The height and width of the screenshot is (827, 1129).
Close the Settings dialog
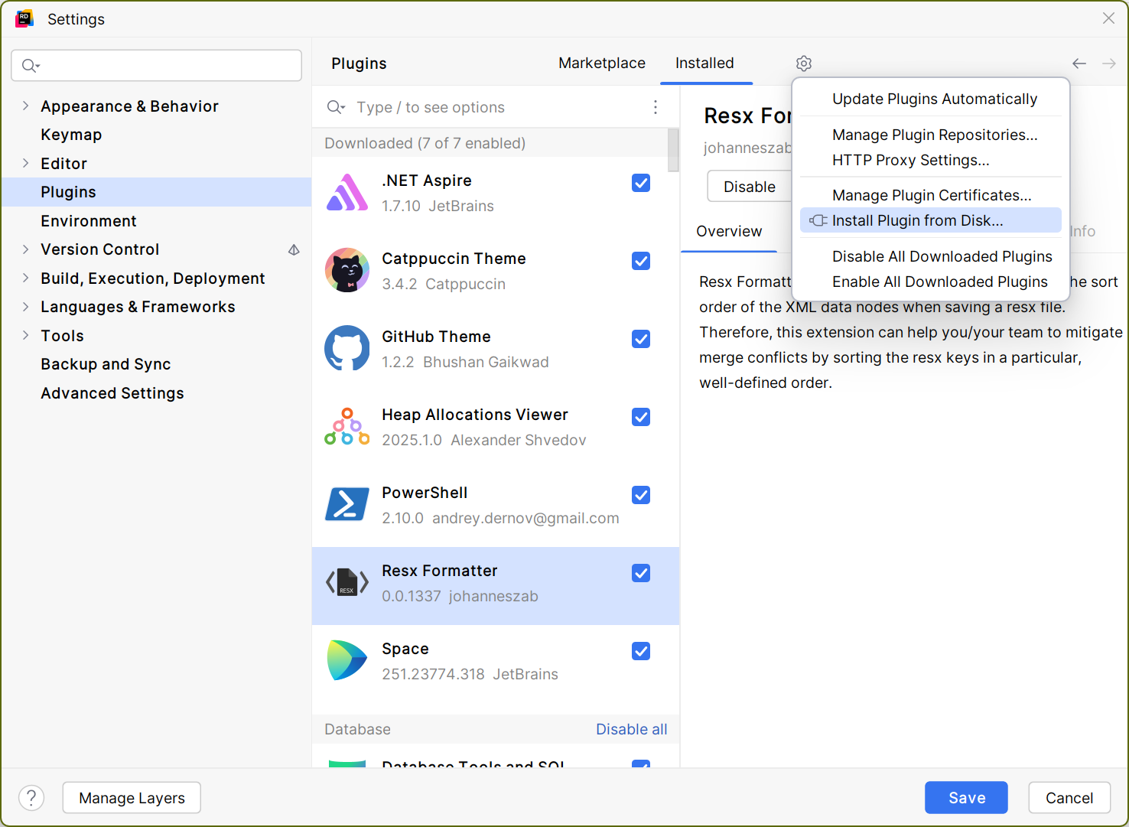tap(1108, 18)
